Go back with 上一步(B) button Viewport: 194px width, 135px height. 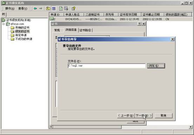(x=126, y=116)
